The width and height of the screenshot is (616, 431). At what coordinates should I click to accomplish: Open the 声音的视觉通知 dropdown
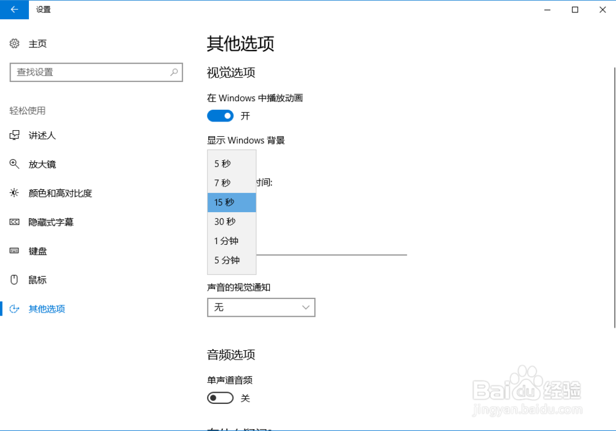pyautogui.click(x=261, y=307)
